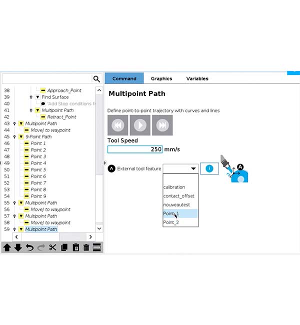Play the multipoint path
This screenshot has height=325, width=300.
tap(140, 125)
